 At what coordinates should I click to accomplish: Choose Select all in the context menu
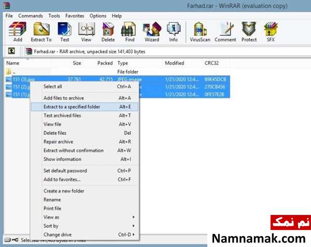pyautogui.click(x=84, y=86)
